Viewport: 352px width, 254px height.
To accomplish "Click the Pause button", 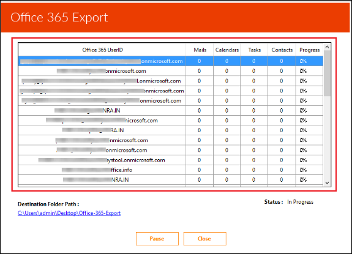I will click(x=157, y=239).
